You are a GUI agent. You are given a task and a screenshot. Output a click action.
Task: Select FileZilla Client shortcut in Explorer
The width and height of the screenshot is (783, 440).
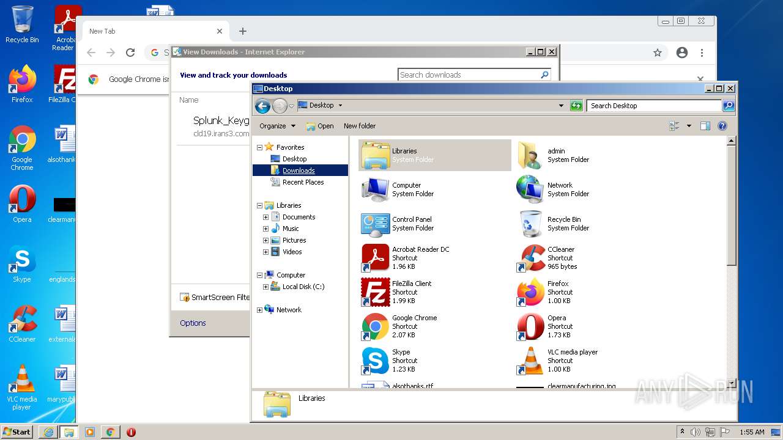(x=375, y=292)
